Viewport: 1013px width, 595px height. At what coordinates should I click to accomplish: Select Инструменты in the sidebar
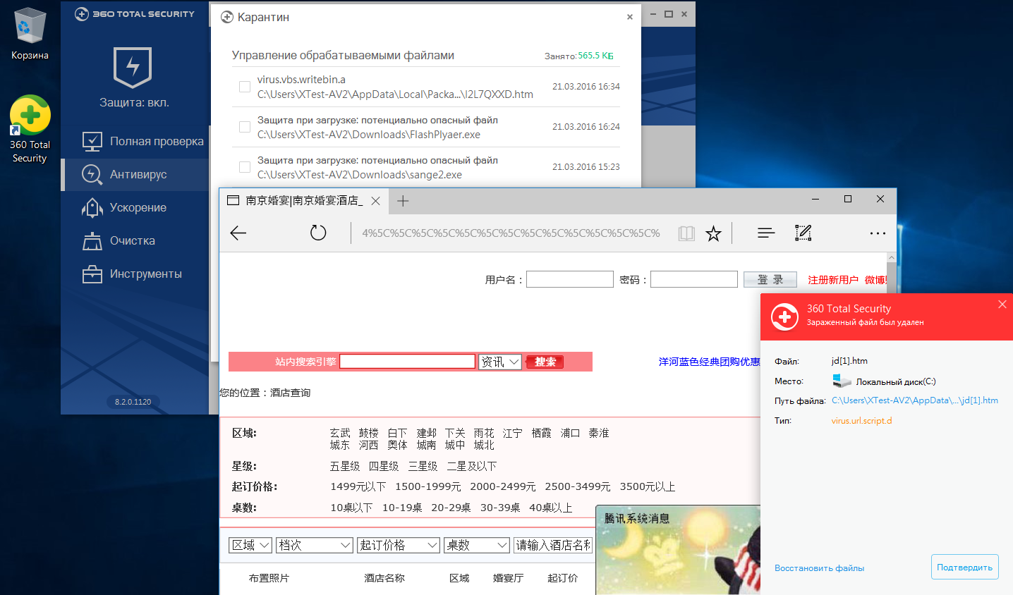click(x=135, y=274)
